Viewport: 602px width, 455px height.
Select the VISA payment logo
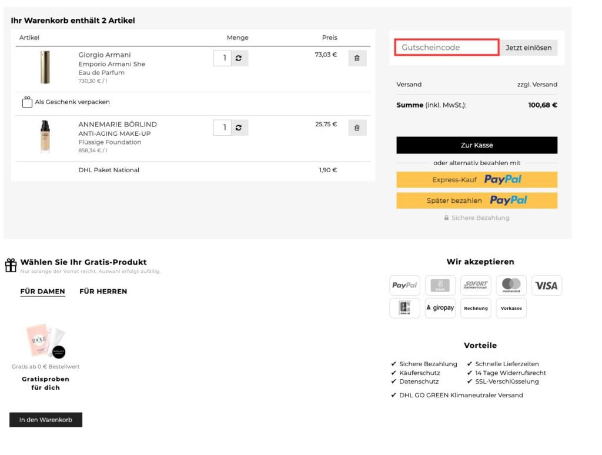547,285
